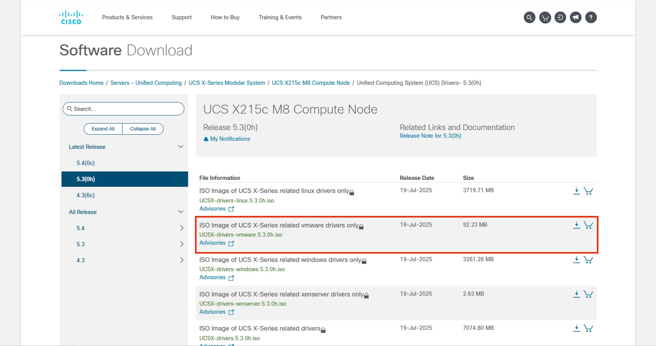The width and height of the screenshot is (656, 346).
Task: Collapse the All Release section chevron
Action: (x=181, y=212)
